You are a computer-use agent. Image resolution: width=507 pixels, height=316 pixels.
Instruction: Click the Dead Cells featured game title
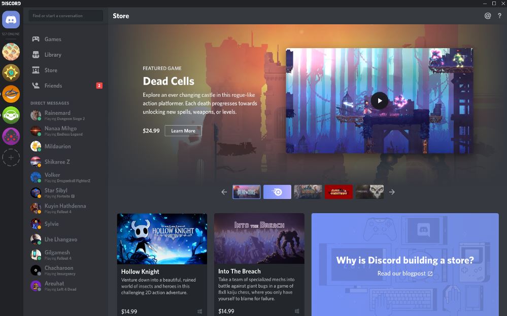pos(168,81)
